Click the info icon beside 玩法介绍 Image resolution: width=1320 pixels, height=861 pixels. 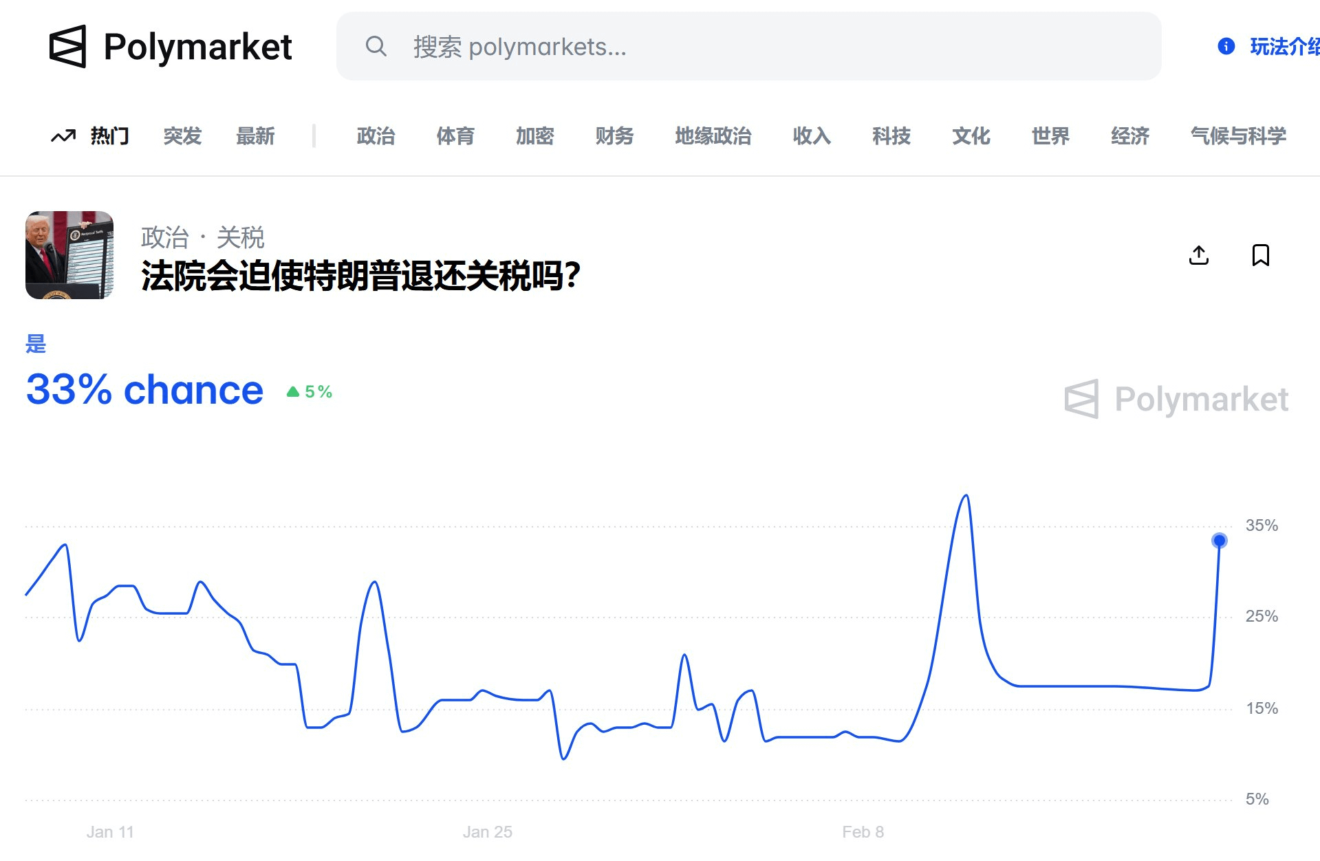pyautogui.click(x=1226, y=46)
